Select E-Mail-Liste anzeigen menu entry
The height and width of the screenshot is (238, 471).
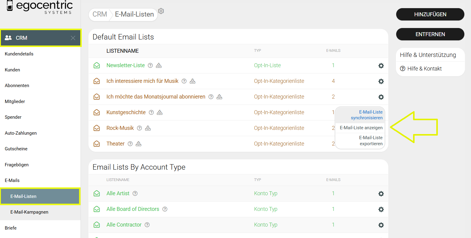[361, 128]
